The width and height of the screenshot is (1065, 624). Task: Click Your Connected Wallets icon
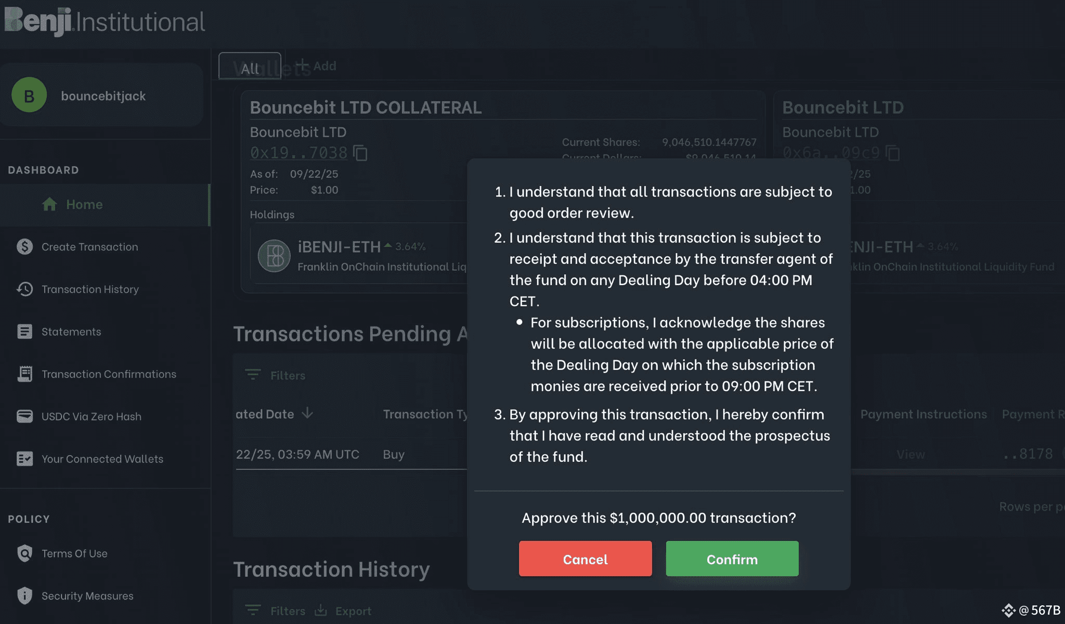[24, 459]
